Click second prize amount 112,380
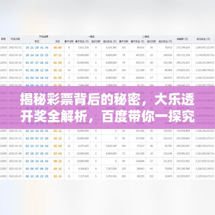 (x=140, y=70)
